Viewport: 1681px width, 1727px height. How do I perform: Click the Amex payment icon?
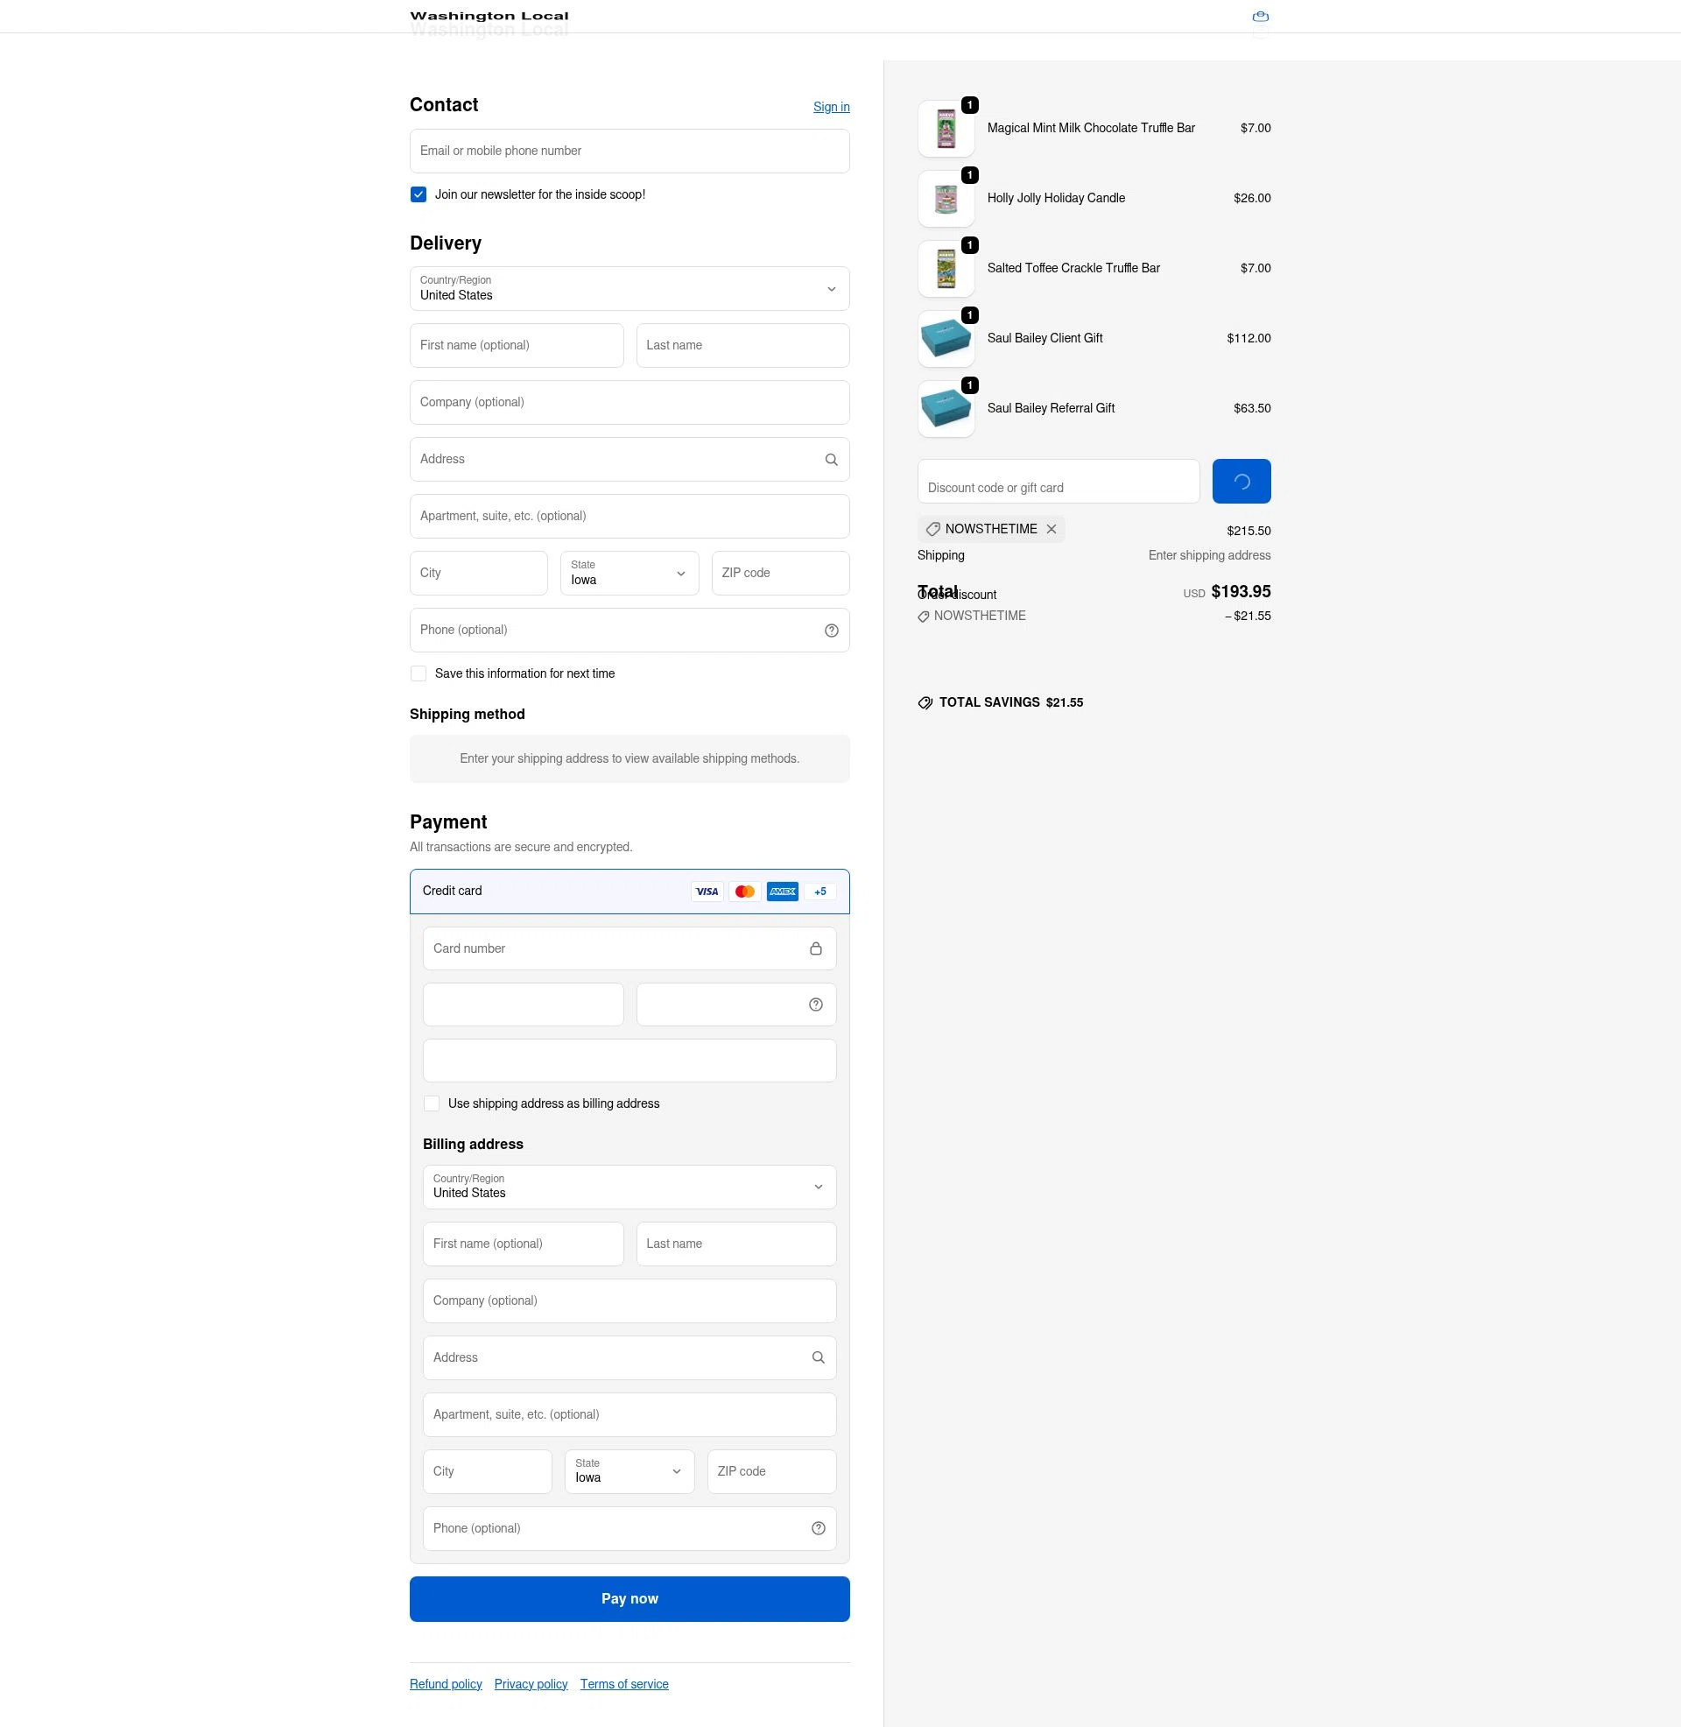coord(782,891)
